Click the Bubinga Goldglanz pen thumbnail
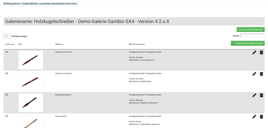The height and width of the screenshot is (128, 268). [31, 103]
